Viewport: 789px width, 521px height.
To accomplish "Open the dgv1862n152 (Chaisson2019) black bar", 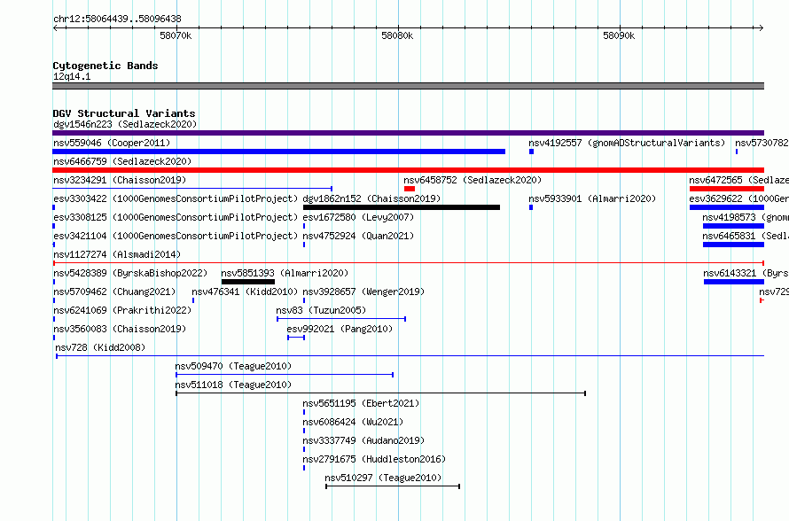I will click(402, 207).
